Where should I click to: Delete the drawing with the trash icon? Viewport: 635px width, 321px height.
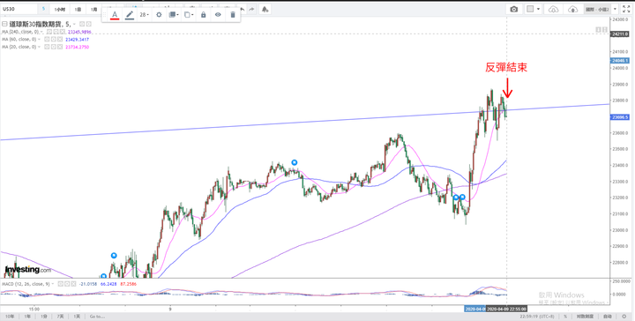pyautogui.click(x=233, y=15)
